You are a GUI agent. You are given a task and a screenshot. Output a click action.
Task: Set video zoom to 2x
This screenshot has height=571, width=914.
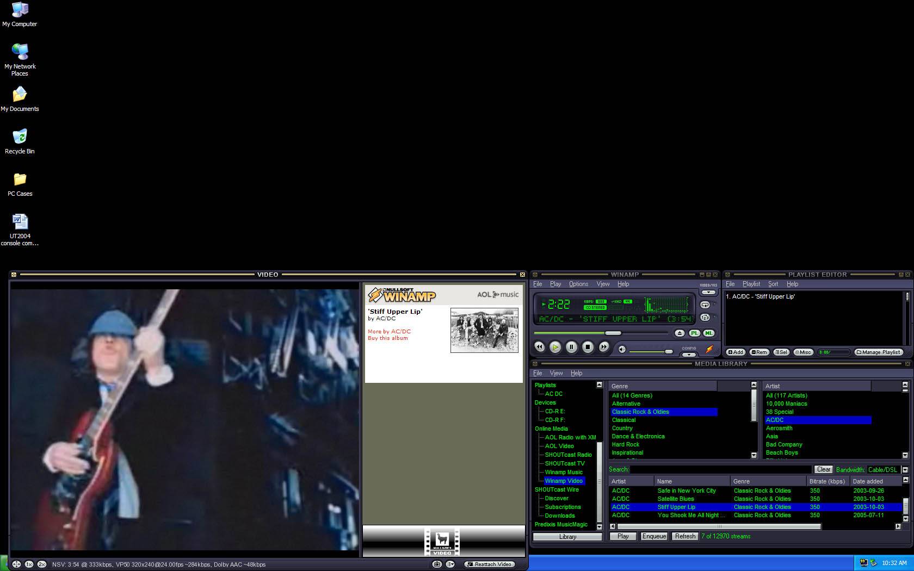[x=42, y=564]
